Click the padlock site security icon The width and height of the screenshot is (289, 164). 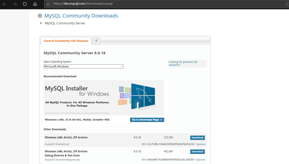coord(48,4)
